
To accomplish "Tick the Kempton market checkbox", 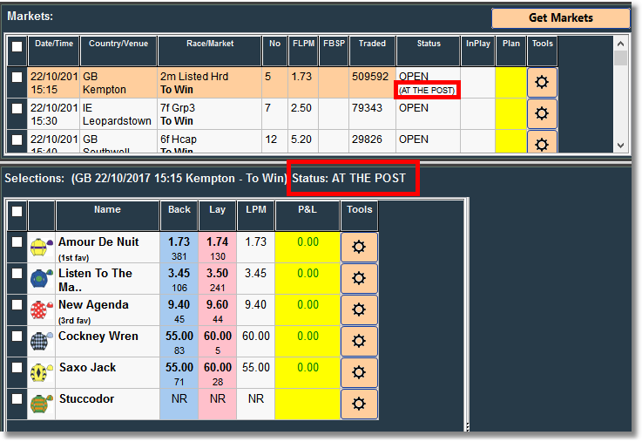I will (x=17, y=78).
